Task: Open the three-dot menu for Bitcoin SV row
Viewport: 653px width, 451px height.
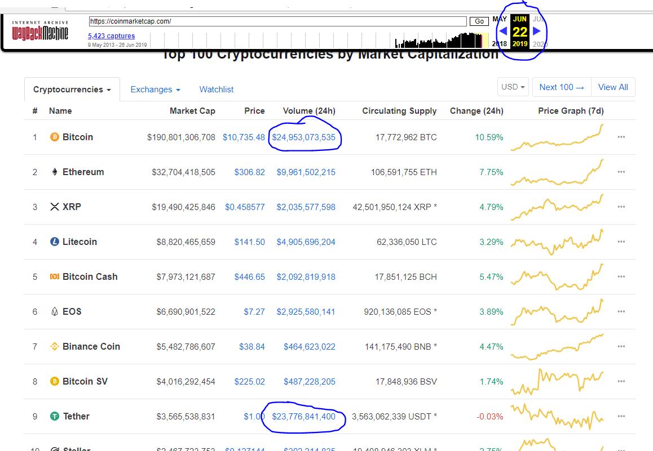Action: point(621,381)
